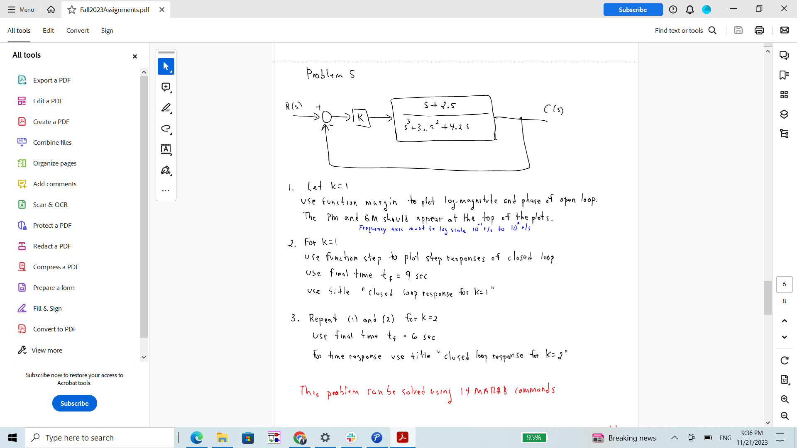Expand "View more" in the All tools list
The width and height of the screenshot is (797, 448).
click(x=46, y=350)
